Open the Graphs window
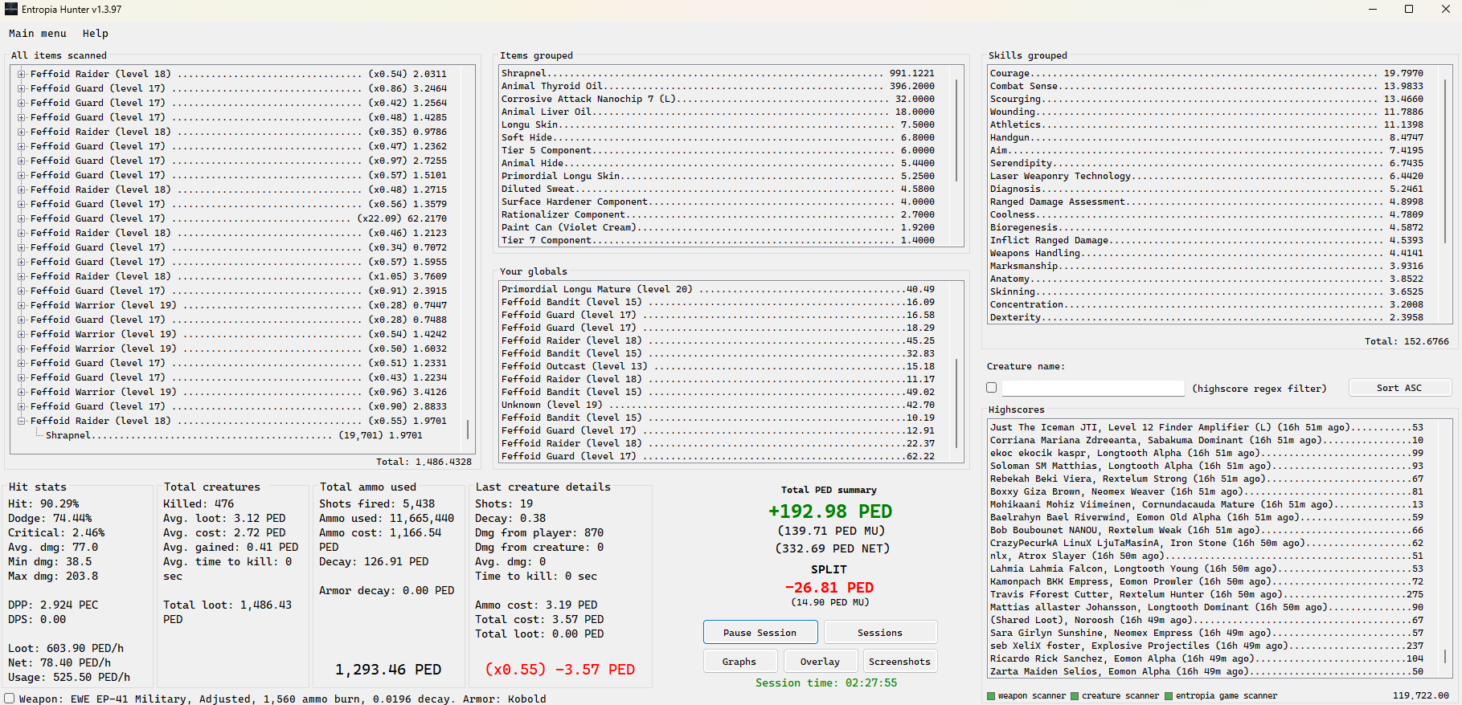This screenshot has width=1462, height=705. point(739,662)
